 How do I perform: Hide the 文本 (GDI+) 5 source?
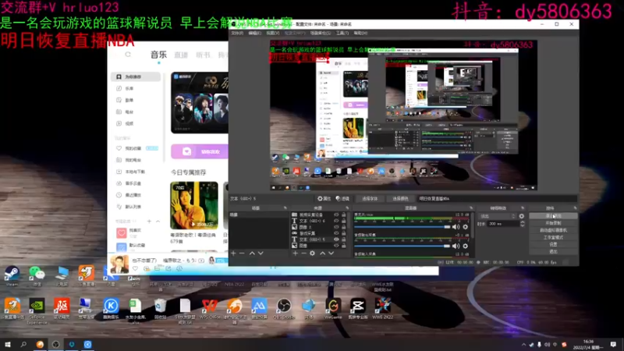336,239
